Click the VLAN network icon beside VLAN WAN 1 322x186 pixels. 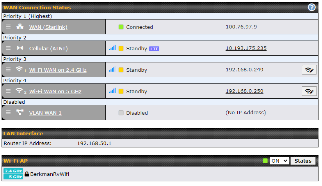20,112
